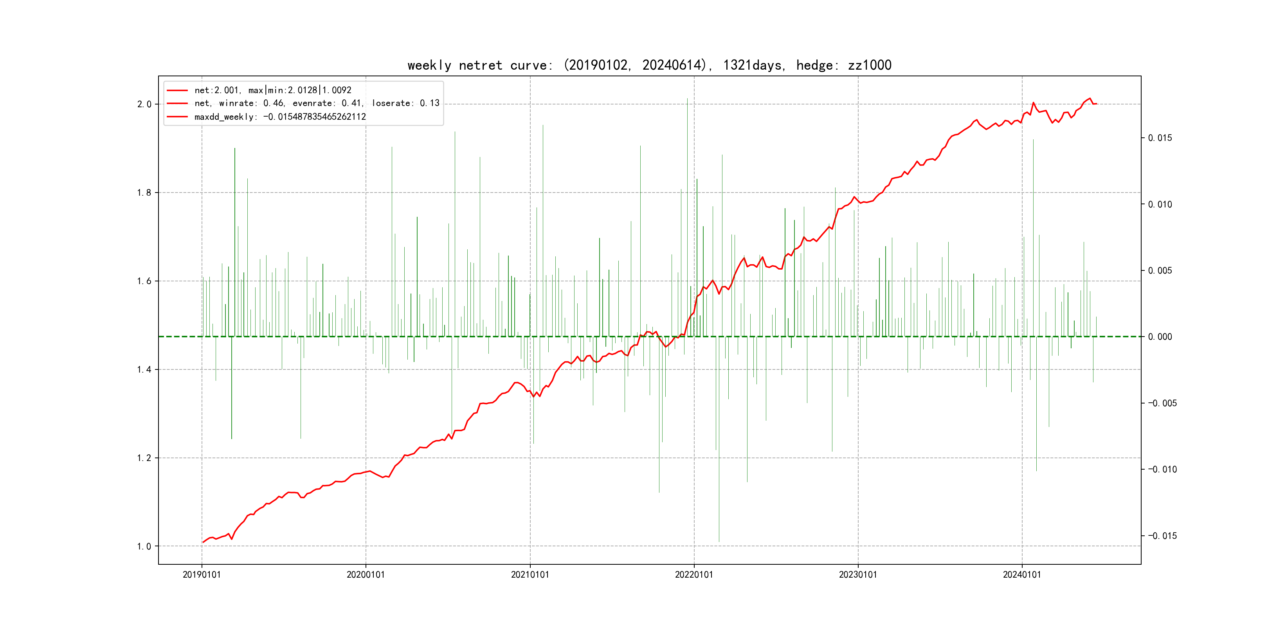Click the first legend entry 'net:2.001'
Screen dimensions: 1268x634
(x=273, y=90)
